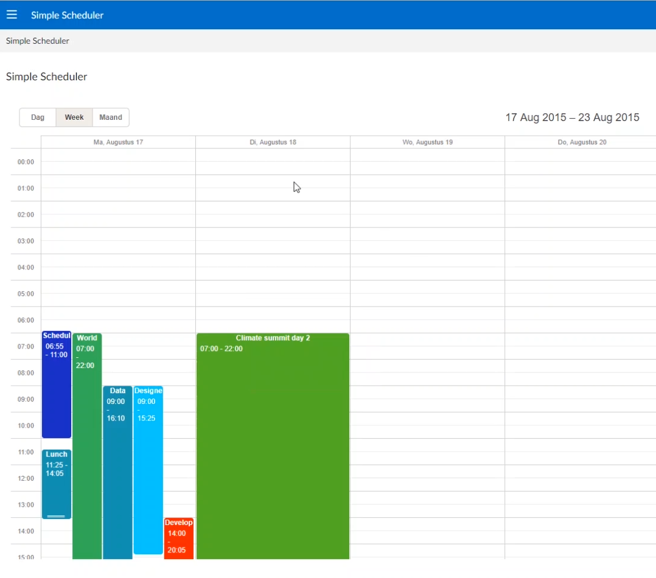Click Ma, Augustus 17 column header
Image resolution: width=656 pixels, height=578 pixels.
click(118, 142)
